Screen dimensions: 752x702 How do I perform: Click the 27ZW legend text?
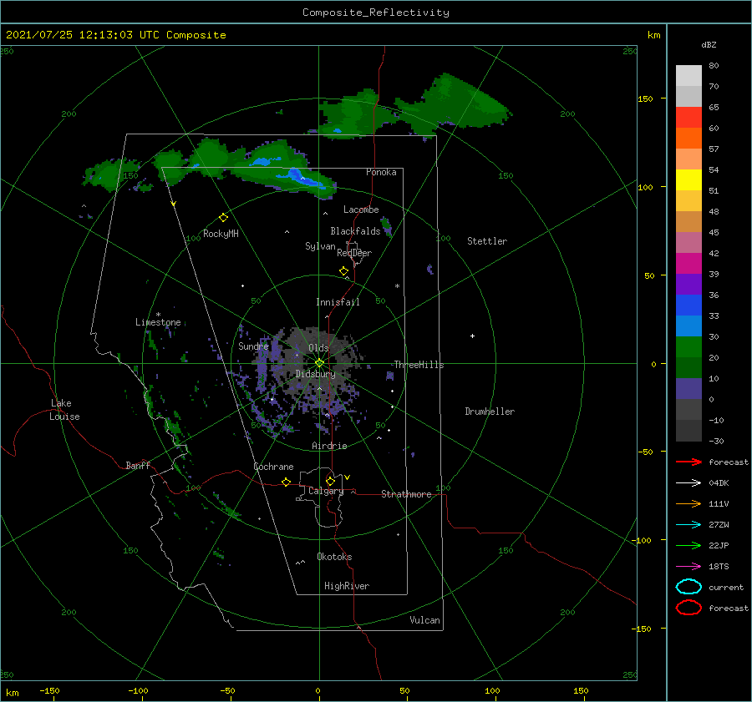(x=719, y=525)
